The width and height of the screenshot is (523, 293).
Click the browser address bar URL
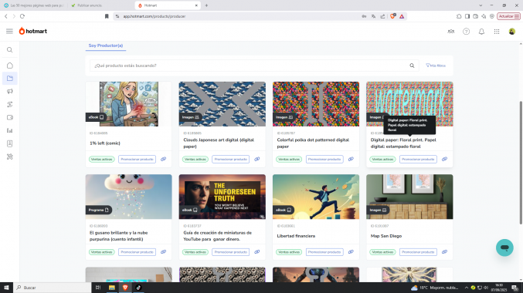pos(154,16)
